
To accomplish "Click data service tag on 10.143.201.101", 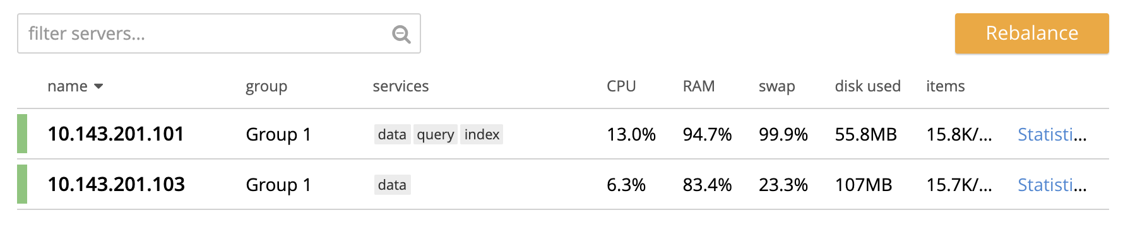I will pyautogui.click(x=392, y=134).
